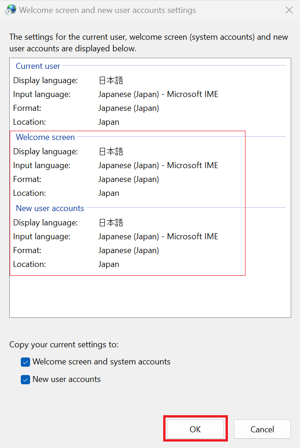Viewport: 300px width, 448px height.
Task: Dismiss the dialog with Cancel
Action: [x=262, y=429]
